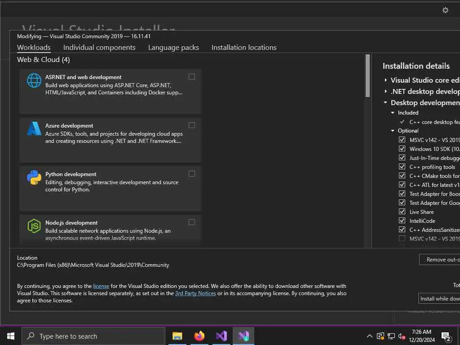This screenshot has height=345, width=460.
Task: Uncheck Just-In-Time debugger component
Action: click(x=402, y=158)
